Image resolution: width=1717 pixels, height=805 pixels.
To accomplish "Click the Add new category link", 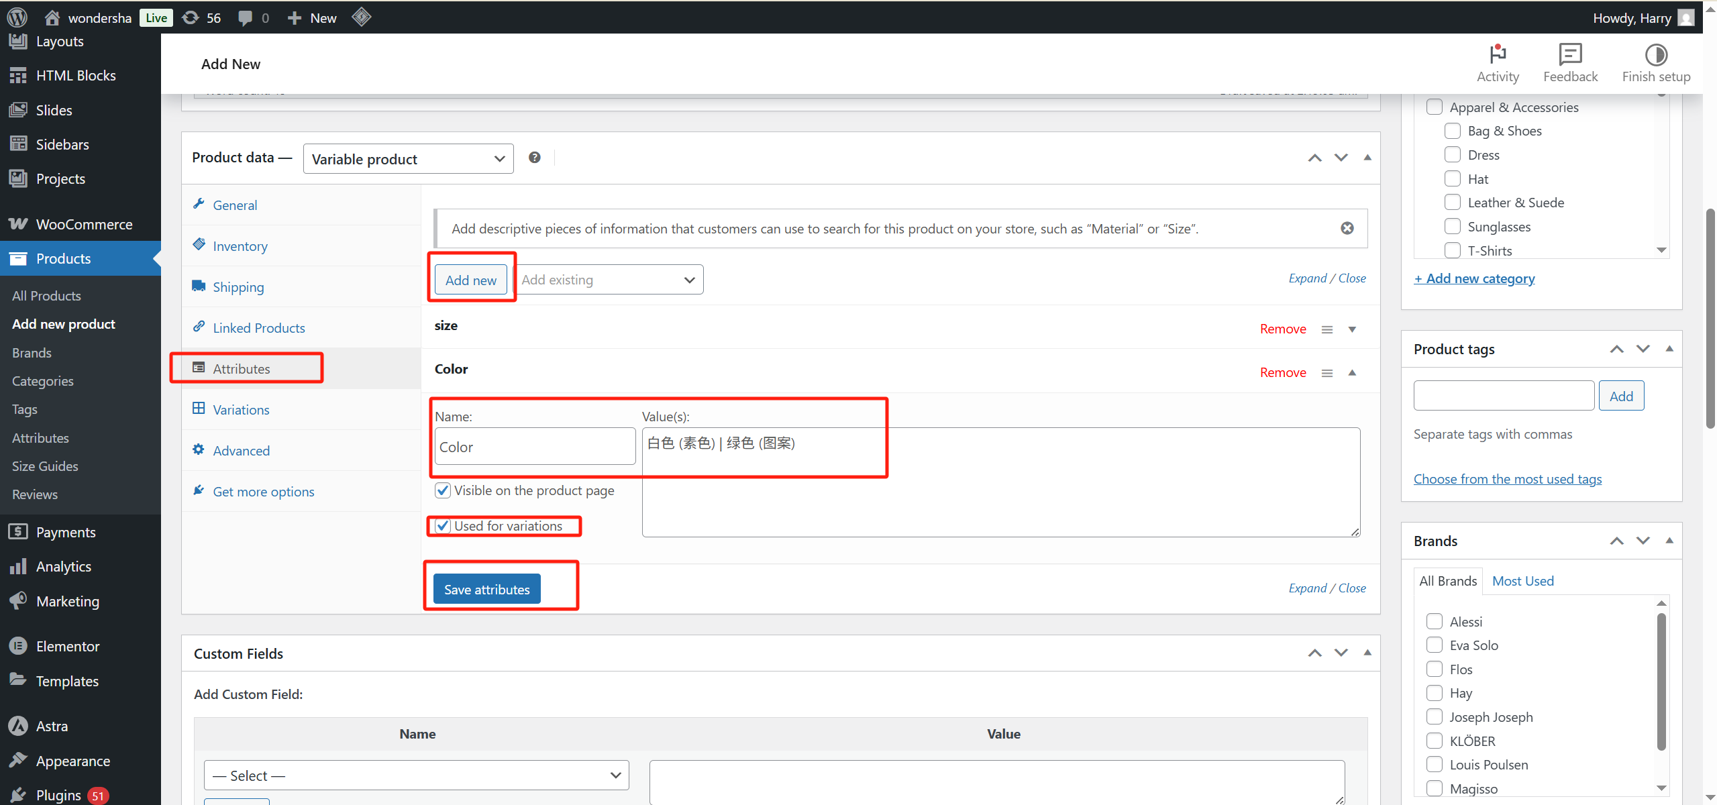I will [1474, 278].
